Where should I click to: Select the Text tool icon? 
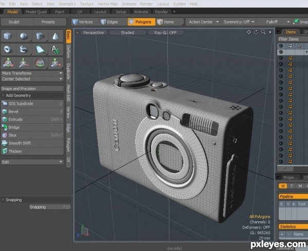[55, 49]
